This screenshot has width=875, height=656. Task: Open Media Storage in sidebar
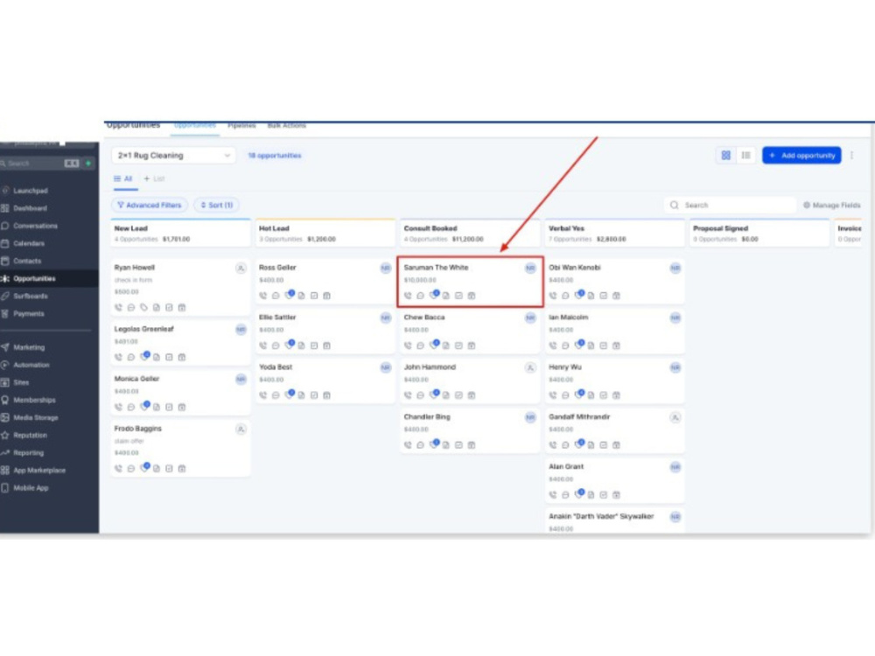coord(36,418)
